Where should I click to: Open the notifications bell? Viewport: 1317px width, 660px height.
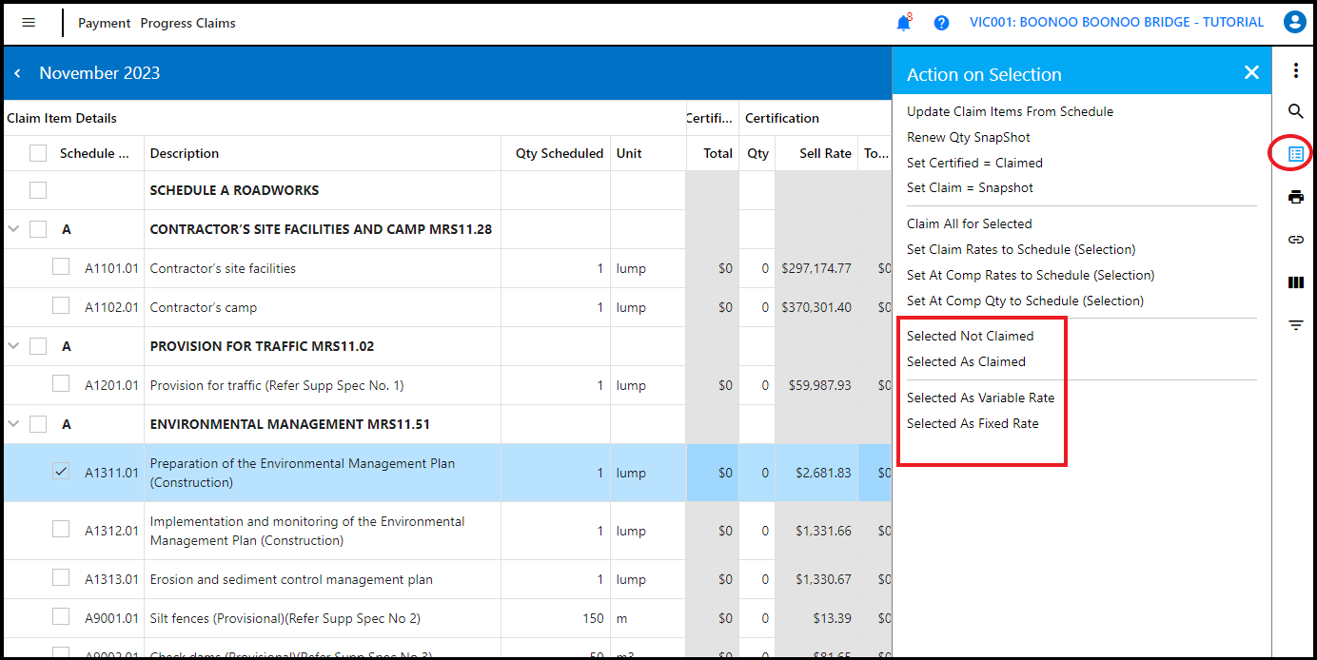pyautogui.click(x=904, y=23)
